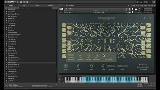Image resolution: width=160 pixels, height=90 pixels.
Task: Toggle the library browser icon
Action: pyautogui.click(x=18, y=2)
